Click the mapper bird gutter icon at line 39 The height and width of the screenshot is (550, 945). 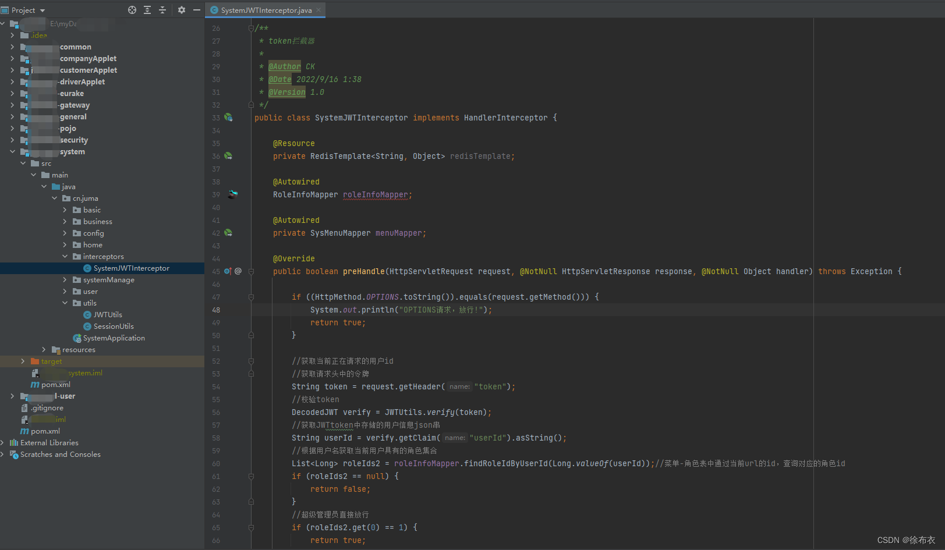coord(233,194)
